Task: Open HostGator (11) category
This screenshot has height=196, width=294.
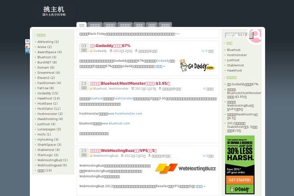Action: pyautogui.click(x=49, y=109)
